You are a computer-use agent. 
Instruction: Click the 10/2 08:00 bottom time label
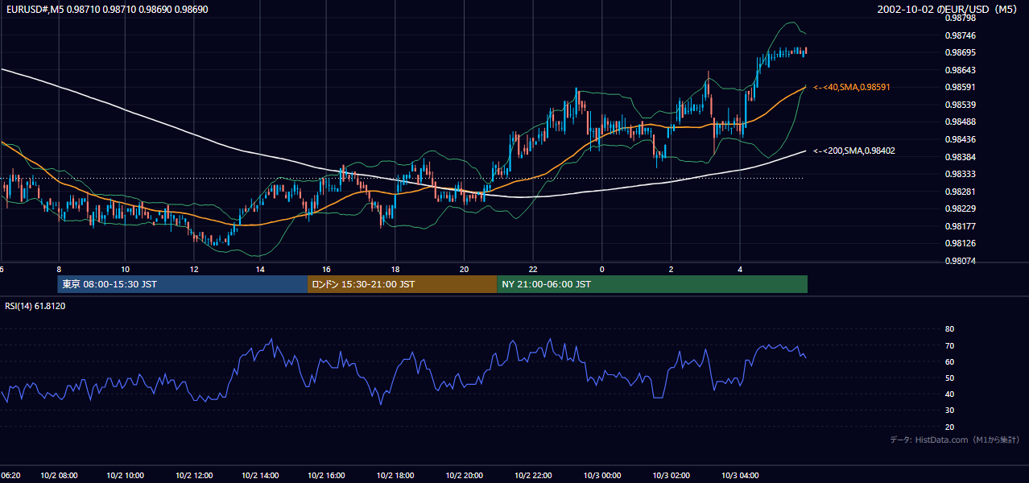59,476
